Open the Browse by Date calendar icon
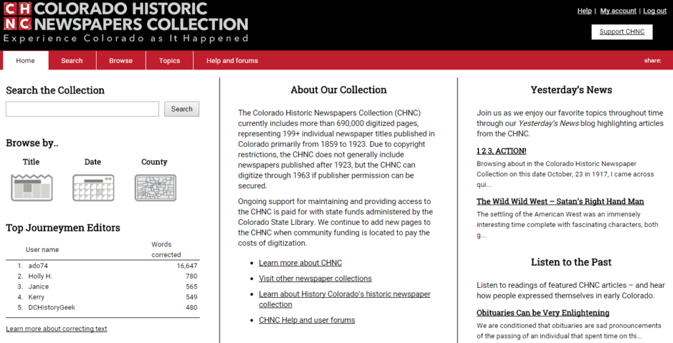The height and width of the screenshot is (343, 673). 93,188
